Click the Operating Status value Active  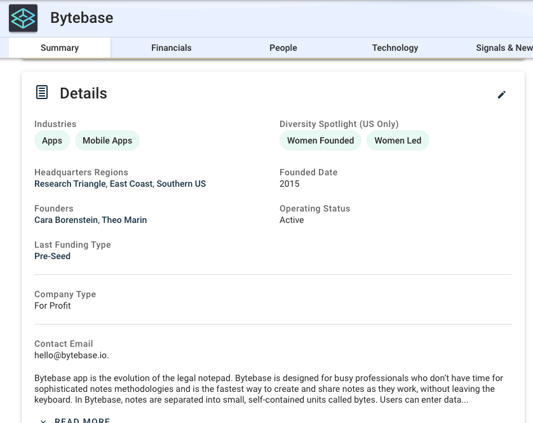coord(292,220)
